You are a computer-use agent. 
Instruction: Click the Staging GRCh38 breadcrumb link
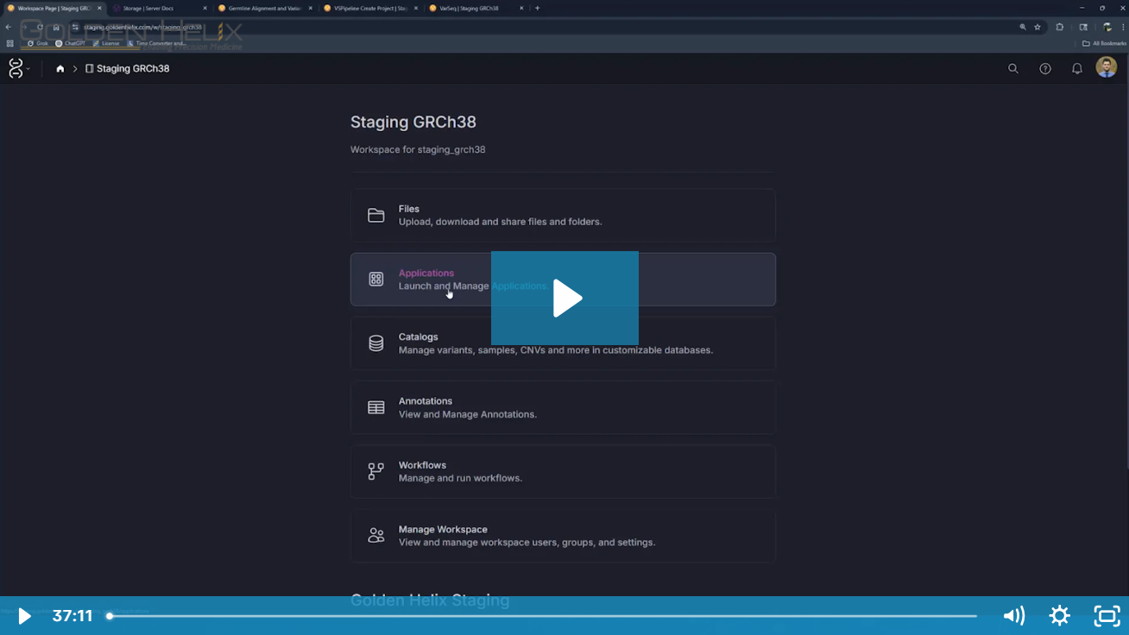click(127, 69)
